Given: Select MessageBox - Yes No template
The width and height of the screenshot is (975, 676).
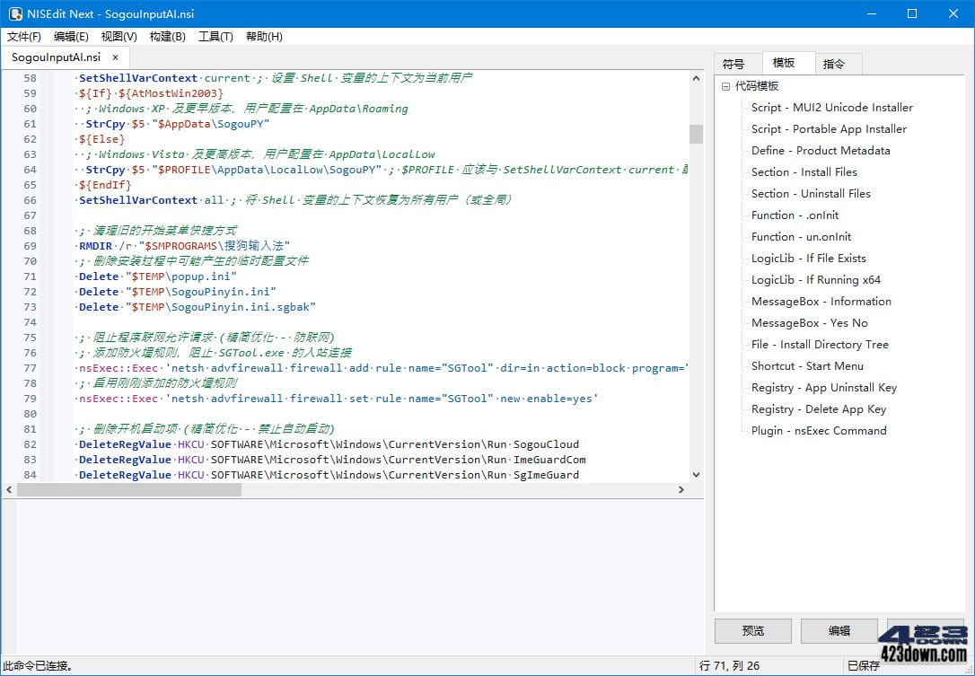Looking at the screenshot, I should tap(809, 323).
